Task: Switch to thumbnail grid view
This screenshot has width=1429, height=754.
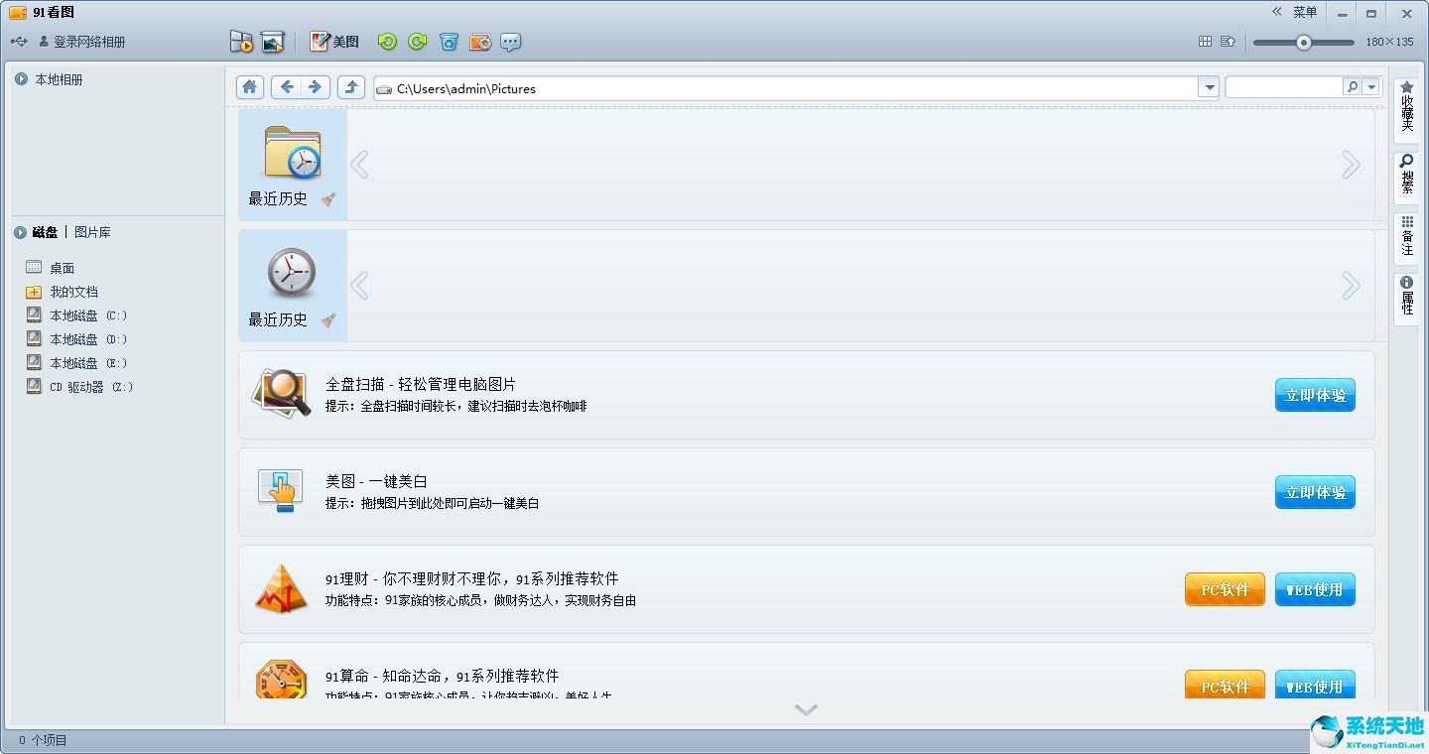Action: click(x=1205, y=42)
